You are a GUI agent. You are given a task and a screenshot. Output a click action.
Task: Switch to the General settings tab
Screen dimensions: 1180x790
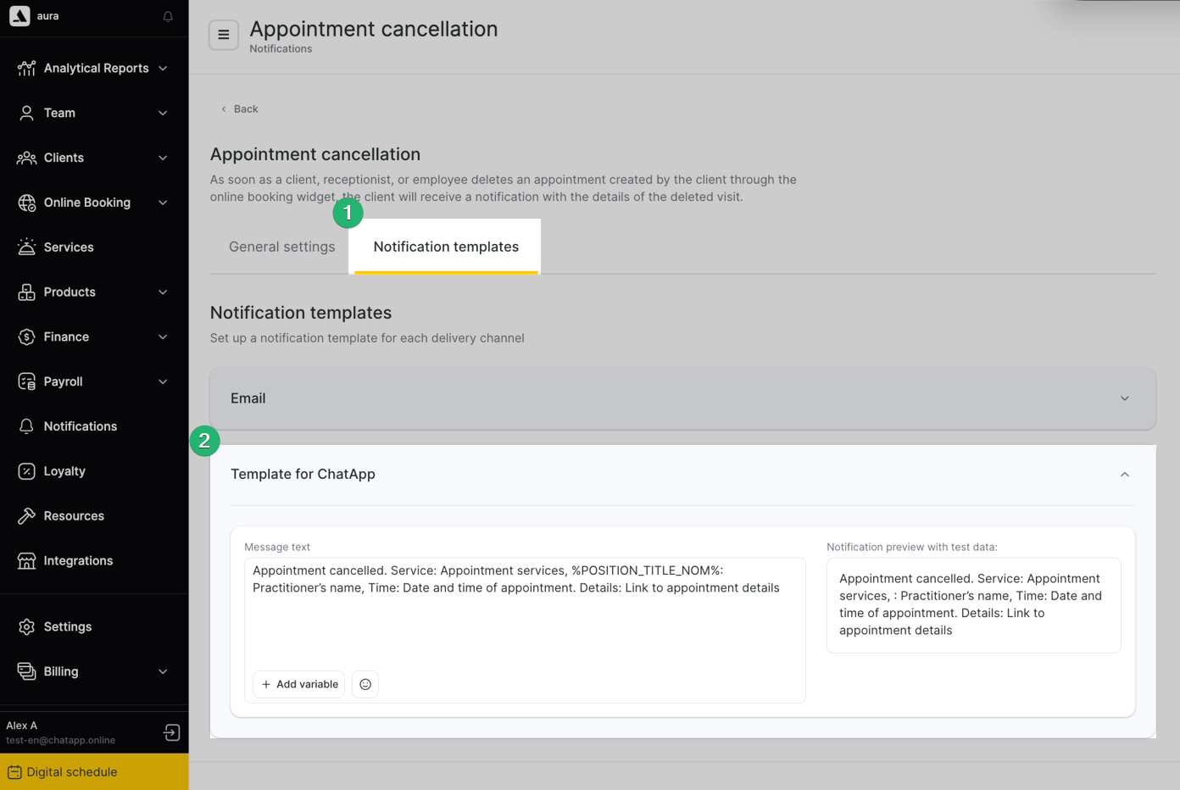tap(282, 247)
